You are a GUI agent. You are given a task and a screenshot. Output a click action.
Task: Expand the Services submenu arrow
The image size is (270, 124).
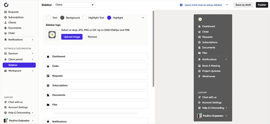pyautogui.click(x=33, y=54)
